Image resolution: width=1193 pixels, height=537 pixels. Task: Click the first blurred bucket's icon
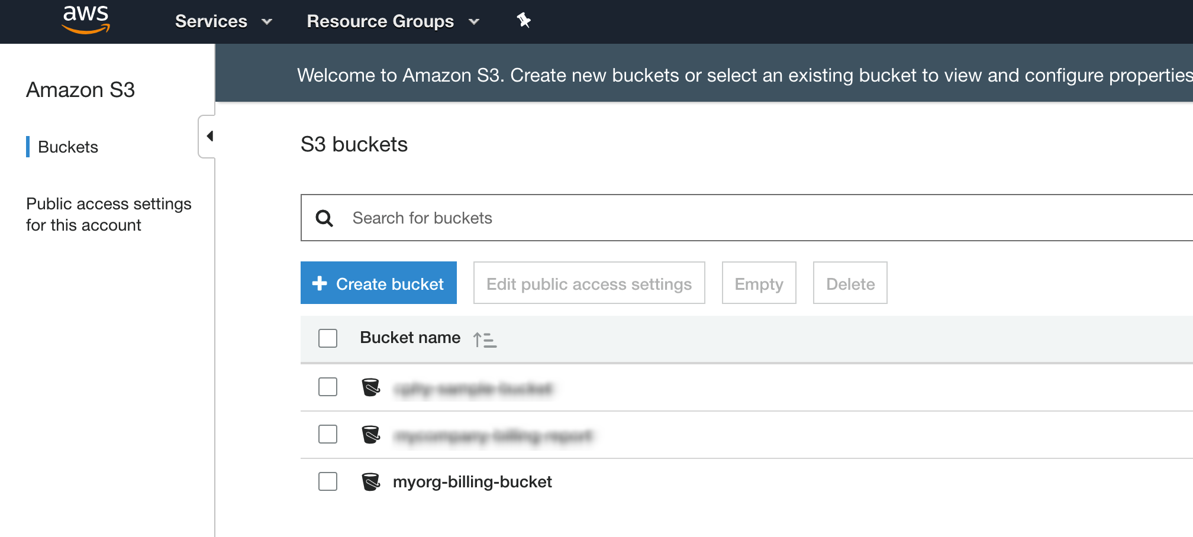tap(370, 387)
